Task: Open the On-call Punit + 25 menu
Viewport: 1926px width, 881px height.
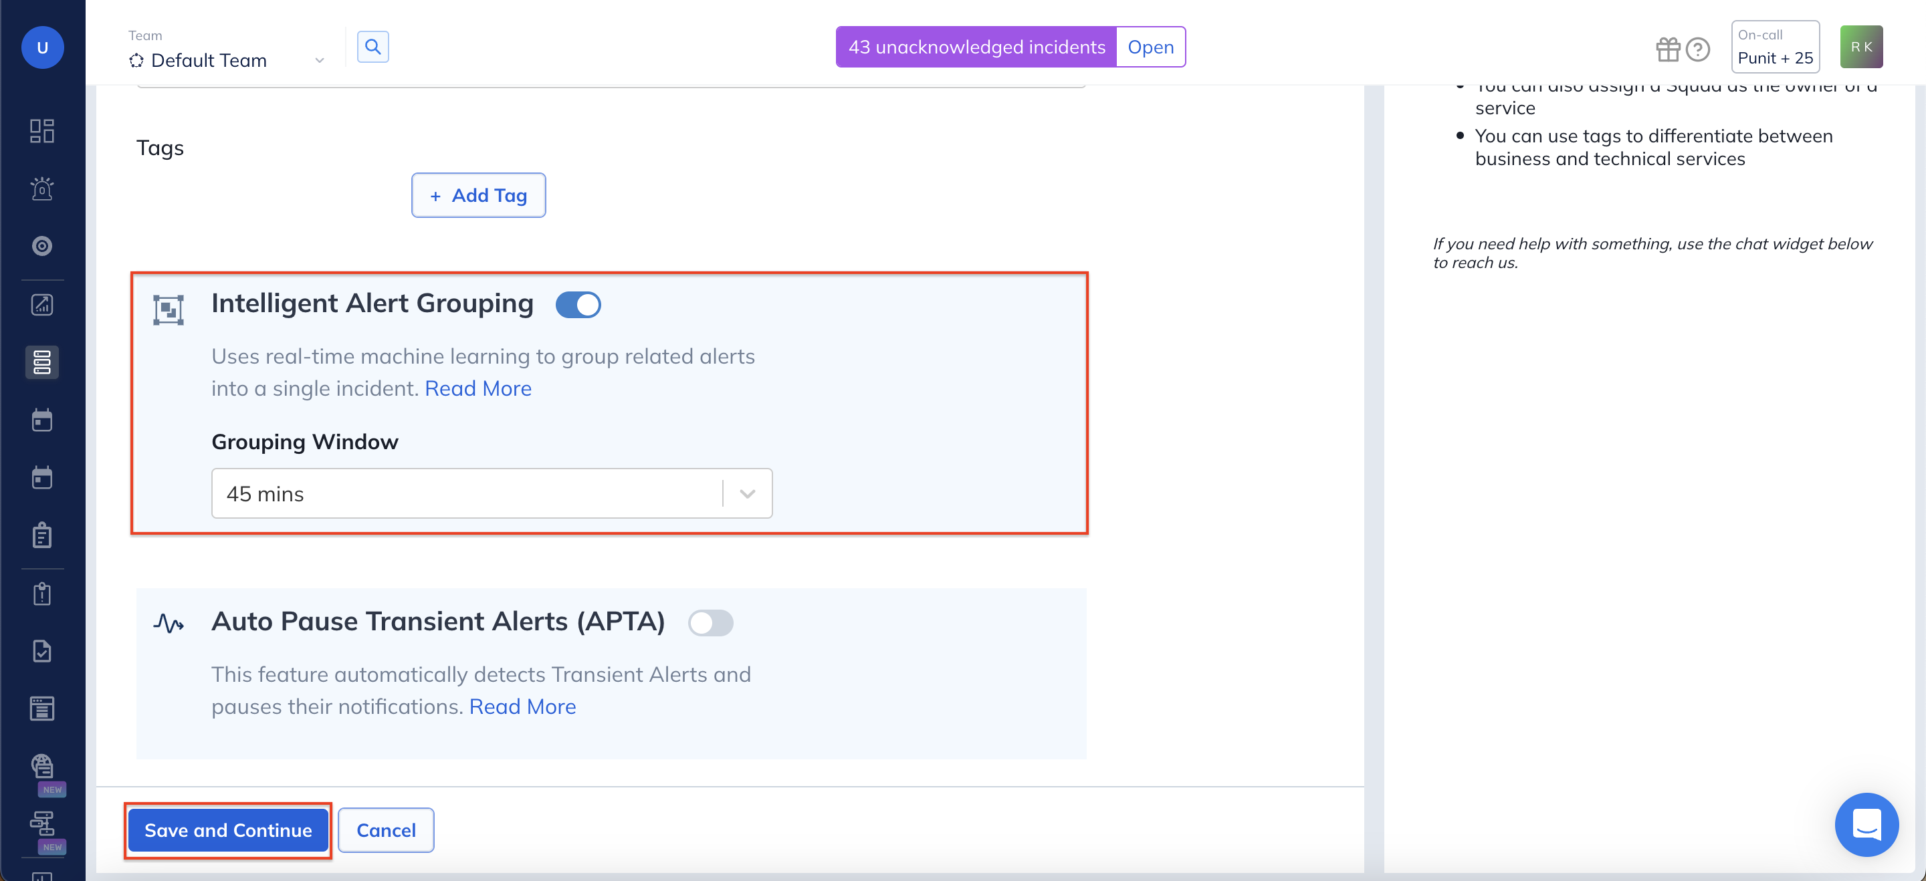Action: pyautogui.click(x=1774, y=47)
